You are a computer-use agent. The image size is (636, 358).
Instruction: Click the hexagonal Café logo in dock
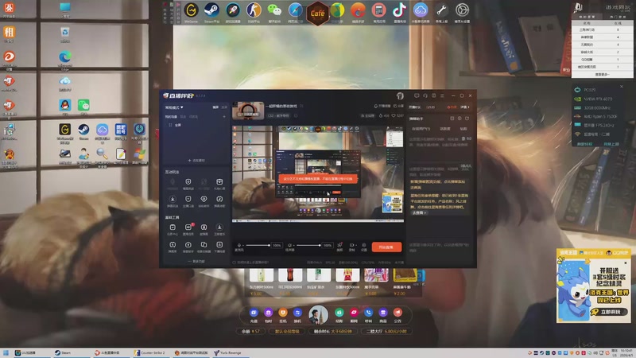pos(317,13)
